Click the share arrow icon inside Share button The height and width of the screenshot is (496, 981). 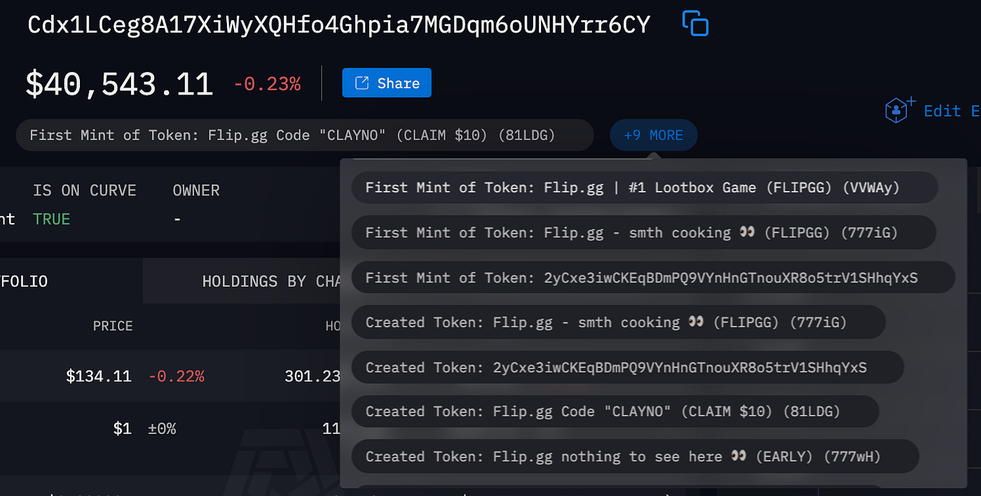[x=362, y=83]
